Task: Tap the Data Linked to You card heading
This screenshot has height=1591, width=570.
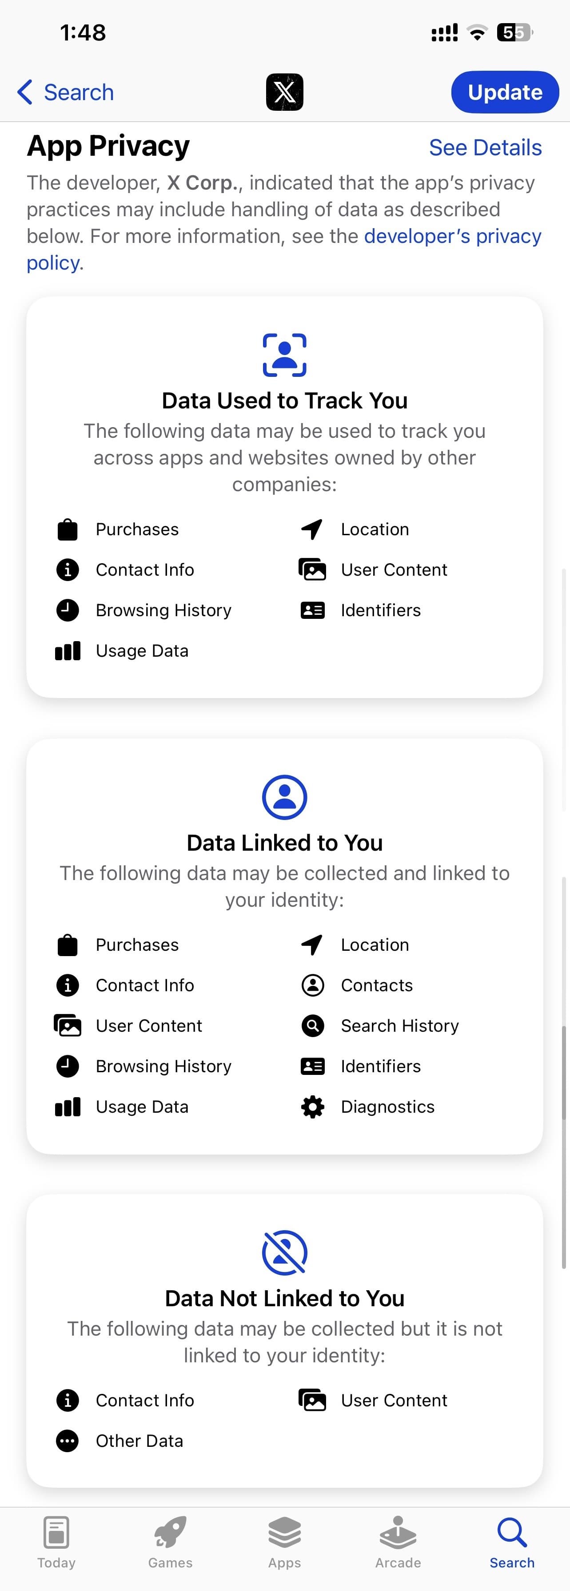Action: [x=284, y=843]
